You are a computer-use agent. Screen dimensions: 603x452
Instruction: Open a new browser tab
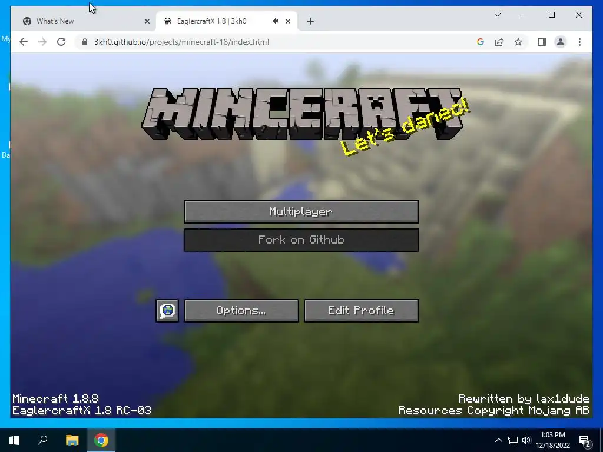310,21
